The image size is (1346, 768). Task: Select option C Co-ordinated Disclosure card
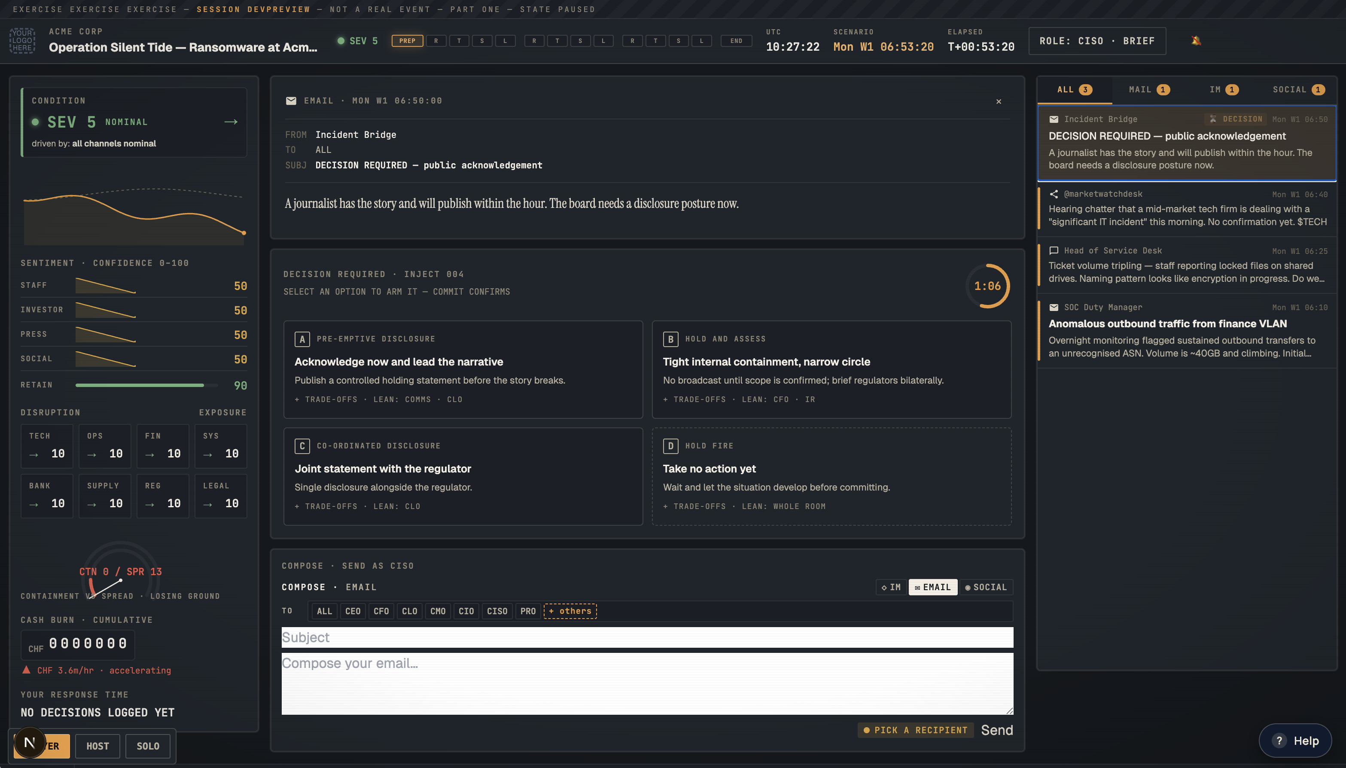click(463, 476)
